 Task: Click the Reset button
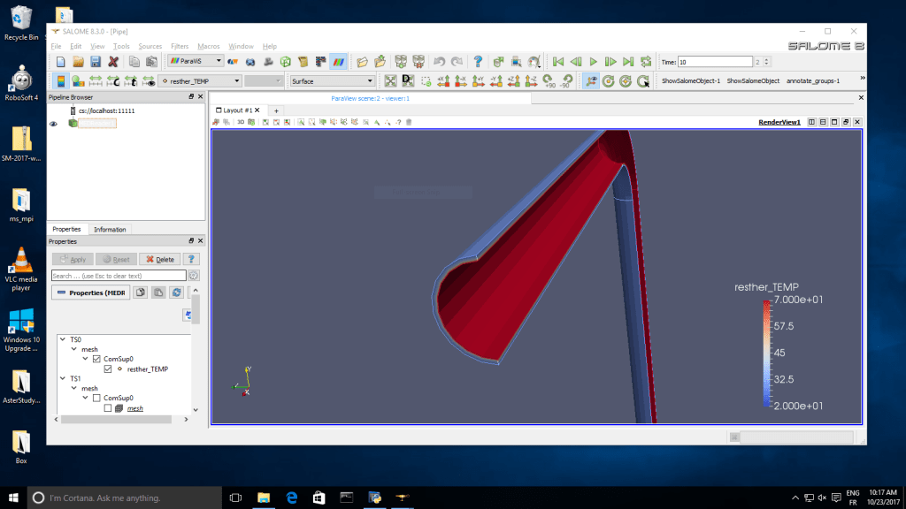(116, 259)
